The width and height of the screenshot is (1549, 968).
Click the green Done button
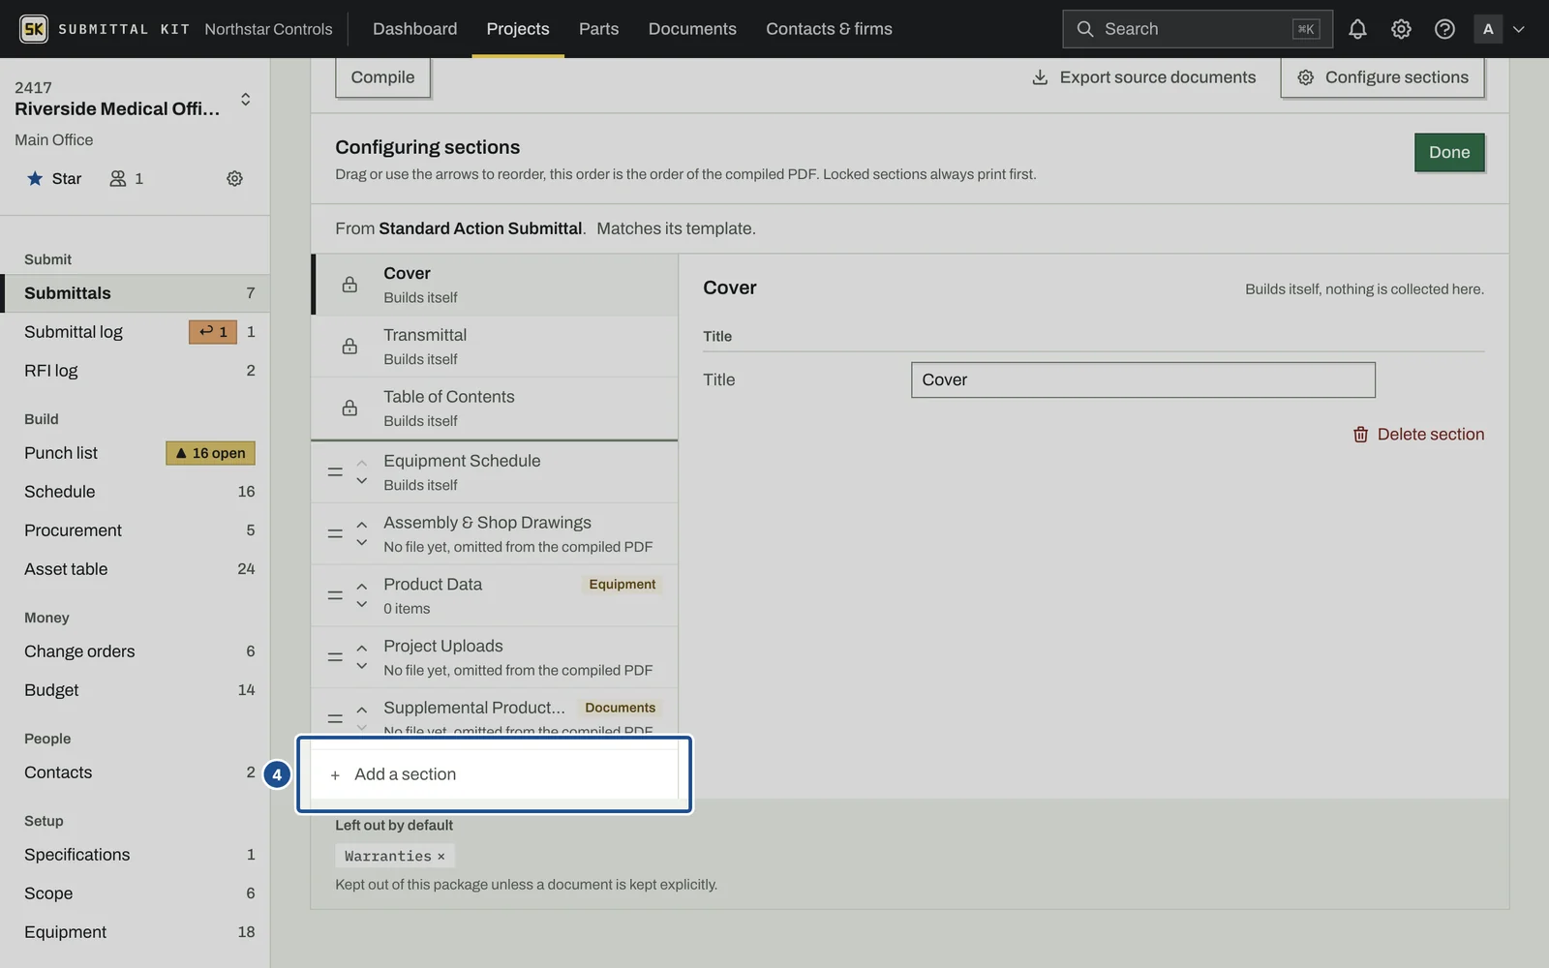tap(1449, 152)
